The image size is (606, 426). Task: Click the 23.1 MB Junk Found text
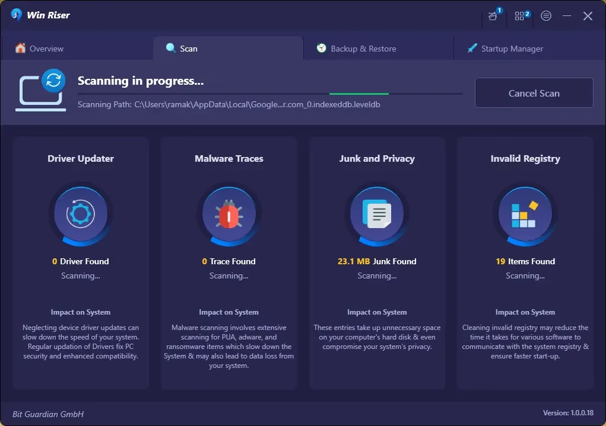(377, 261)
